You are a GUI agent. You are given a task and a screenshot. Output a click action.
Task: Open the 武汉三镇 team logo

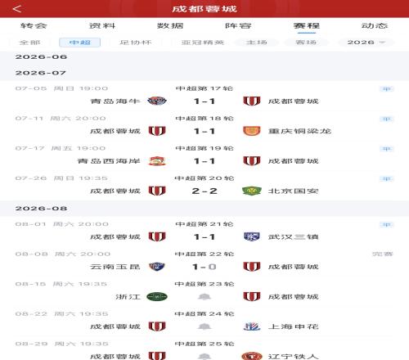pyautogui.click(x=252, y=236)
